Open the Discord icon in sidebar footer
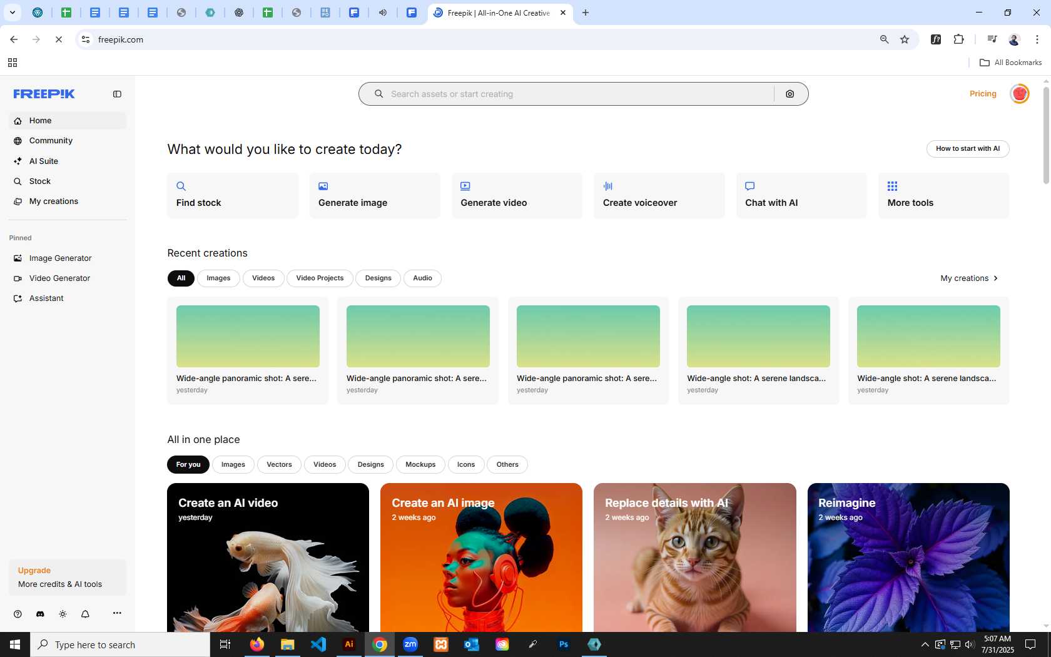 [x=40, y=614]
